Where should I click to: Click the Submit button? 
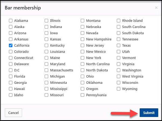click(149, 113)
